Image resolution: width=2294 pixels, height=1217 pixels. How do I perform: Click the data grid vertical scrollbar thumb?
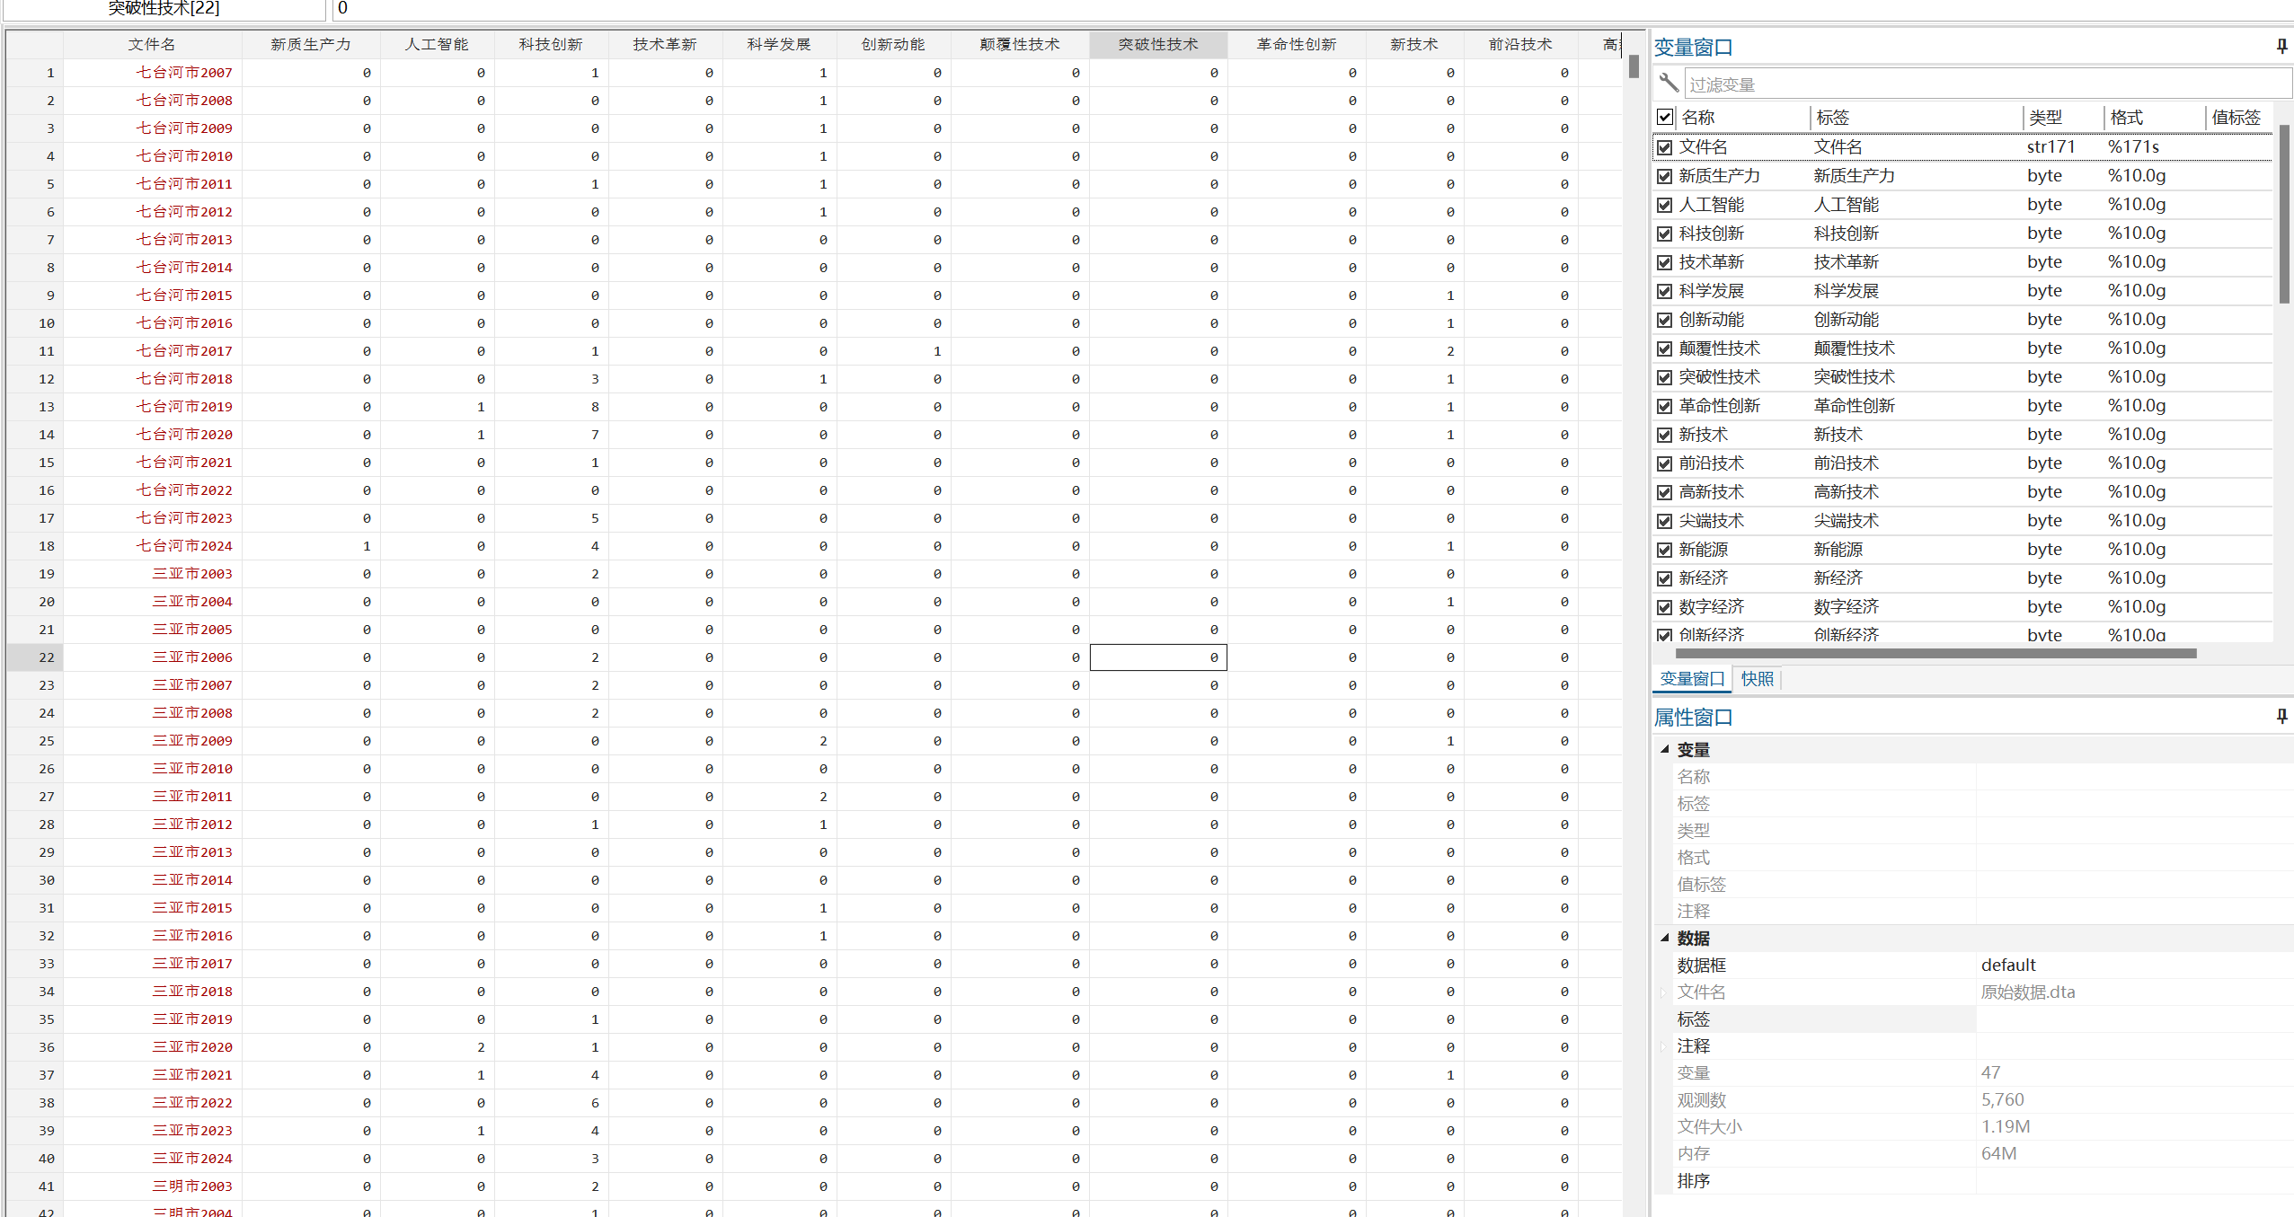(x=1634, y=66)
